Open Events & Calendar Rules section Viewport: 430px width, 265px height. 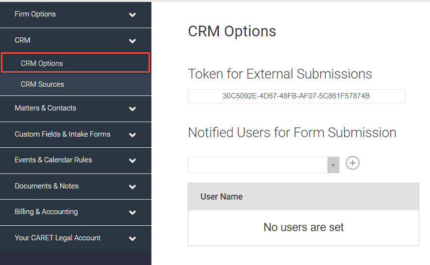(75, 160)
